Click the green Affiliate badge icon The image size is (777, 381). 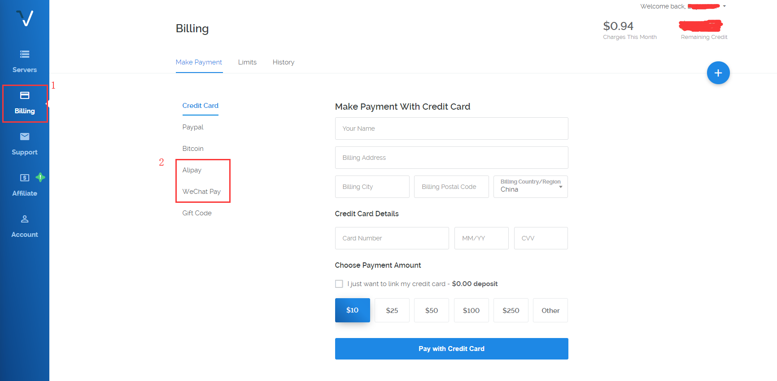[40, 177]
